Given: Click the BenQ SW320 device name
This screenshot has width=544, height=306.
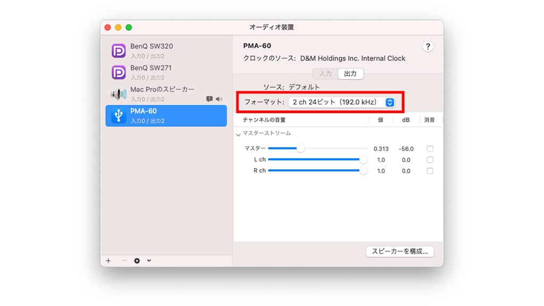Looking at the screenshot, I should 151,47.
